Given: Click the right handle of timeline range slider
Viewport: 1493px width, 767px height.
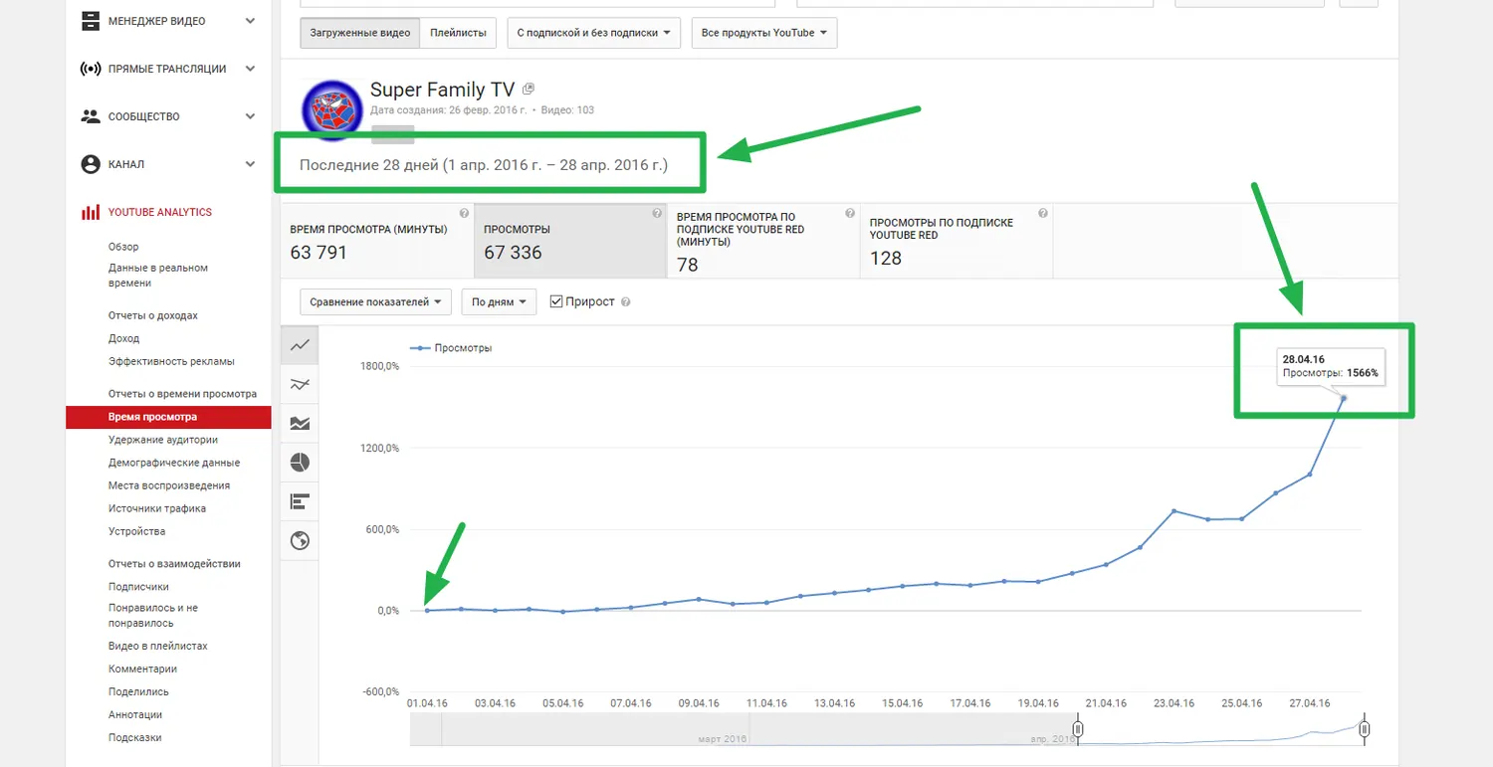Looking at the screenshot, I should [1364, 729].
